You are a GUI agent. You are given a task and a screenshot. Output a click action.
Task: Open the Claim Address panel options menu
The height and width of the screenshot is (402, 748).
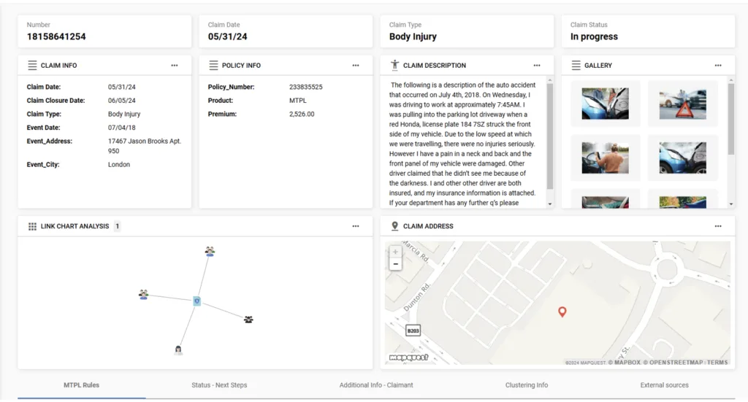tap(718, 226)
